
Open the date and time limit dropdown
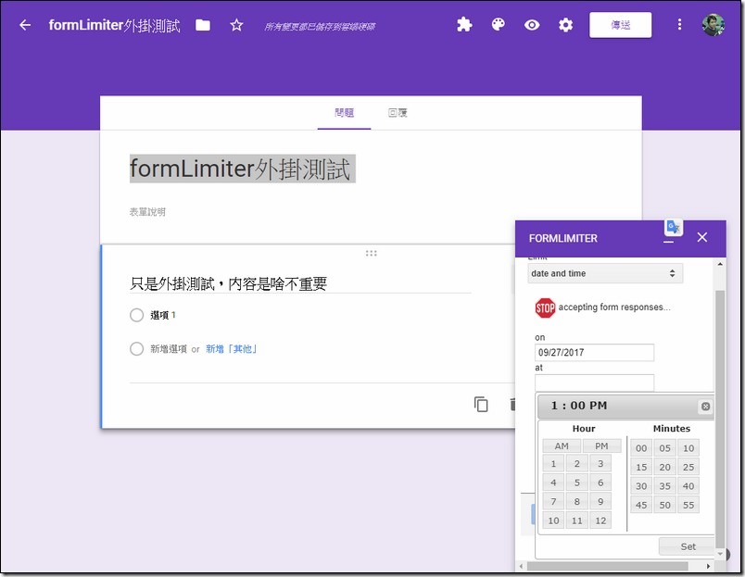pyautogui.click(x=605, y=273)
